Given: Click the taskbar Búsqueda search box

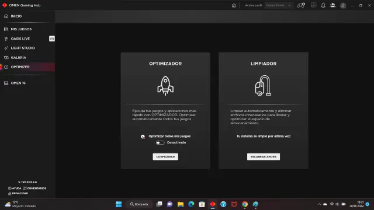Looking at the screenshot, I should [139, 204].
